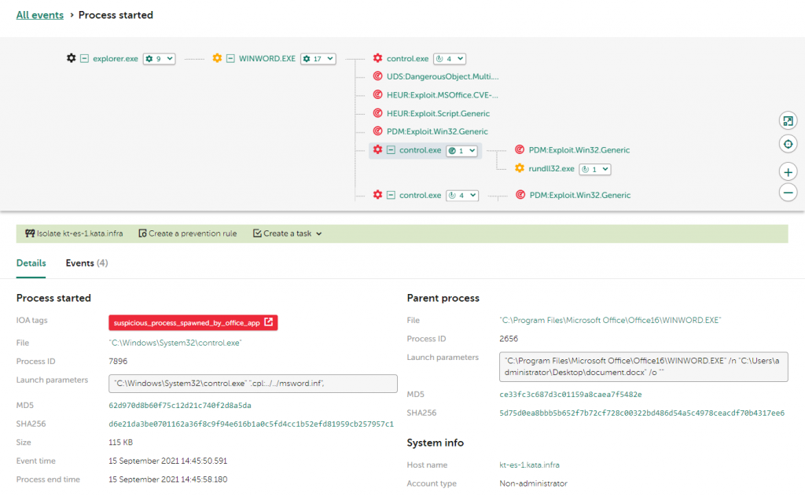
Task: Open the WINWORD.EXE events dropdown showing 17
Action: [x=318, y=58]
